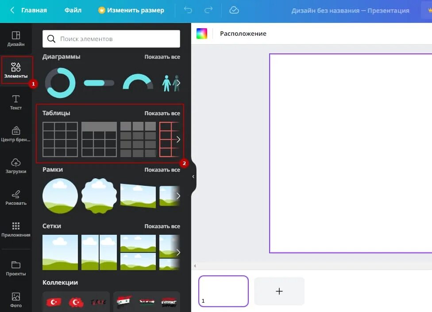
Task: Add the single-image grid
Action: tap(60, 252)
